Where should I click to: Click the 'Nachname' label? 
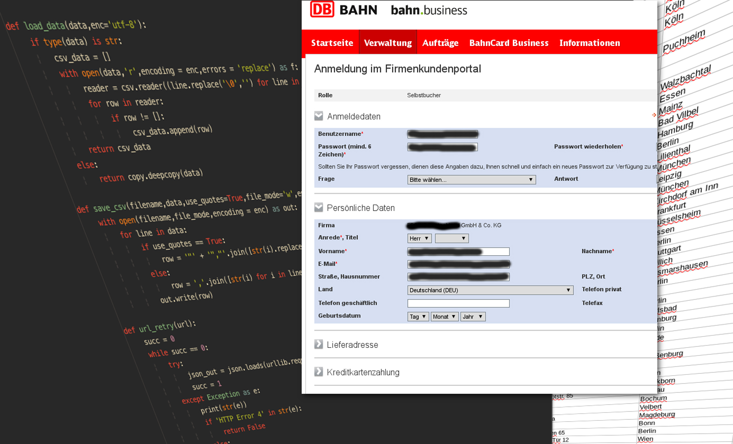(x=598, y=251)
